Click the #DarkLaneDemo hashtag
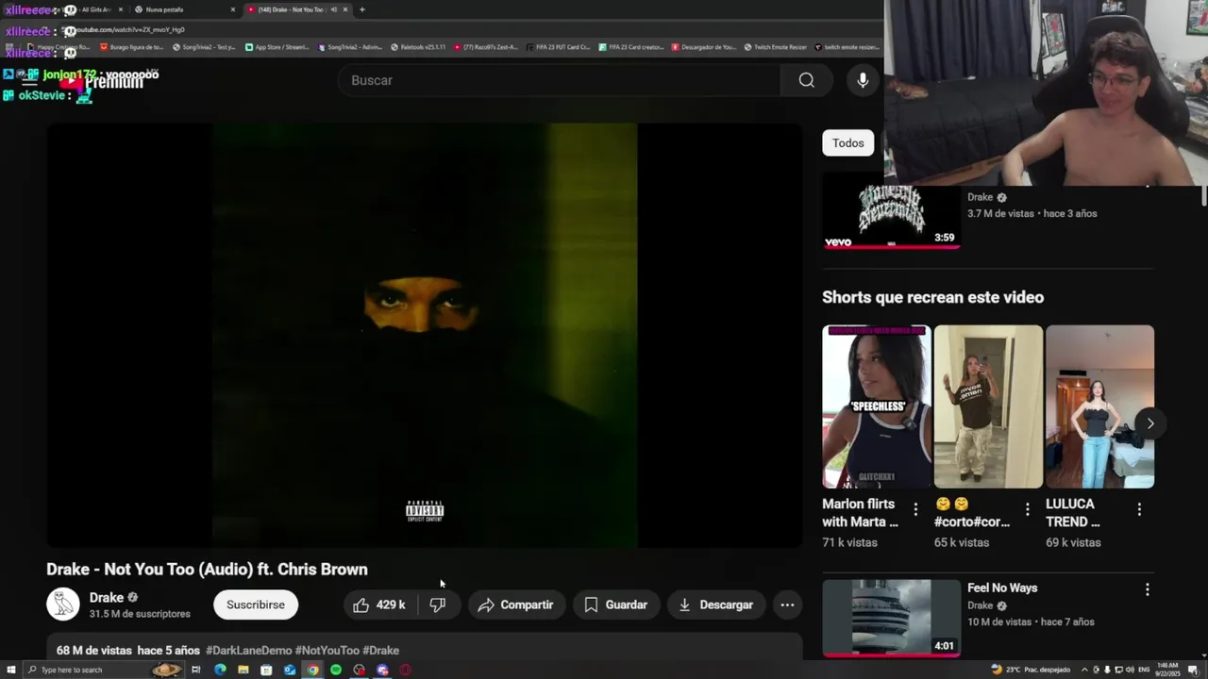Viewport: 1208px width, 679px height. point(248,651)
